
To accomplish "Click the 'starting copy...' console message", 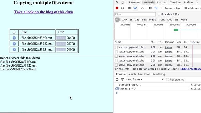I will 130,85.
